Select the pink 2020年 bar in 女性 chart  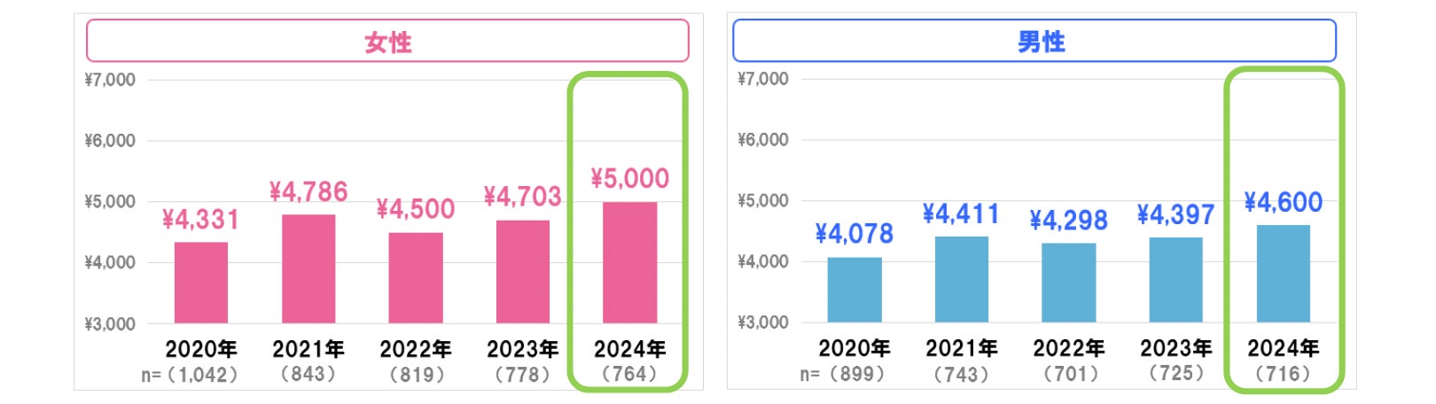[x=201, y=283]
